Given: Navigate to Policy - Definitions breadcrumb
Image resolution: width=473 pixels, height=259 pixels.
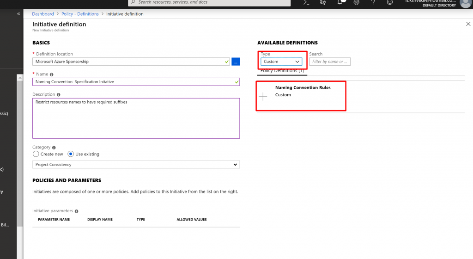Looking at the screenshot, I should coord(80,14).
